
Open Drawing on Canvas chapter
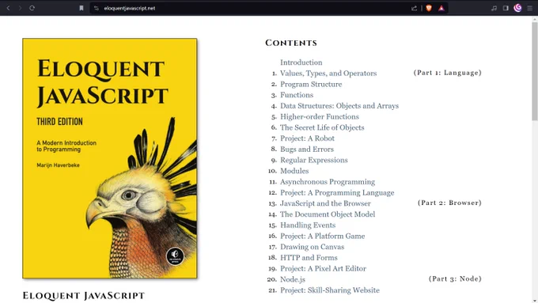(312, 247)
